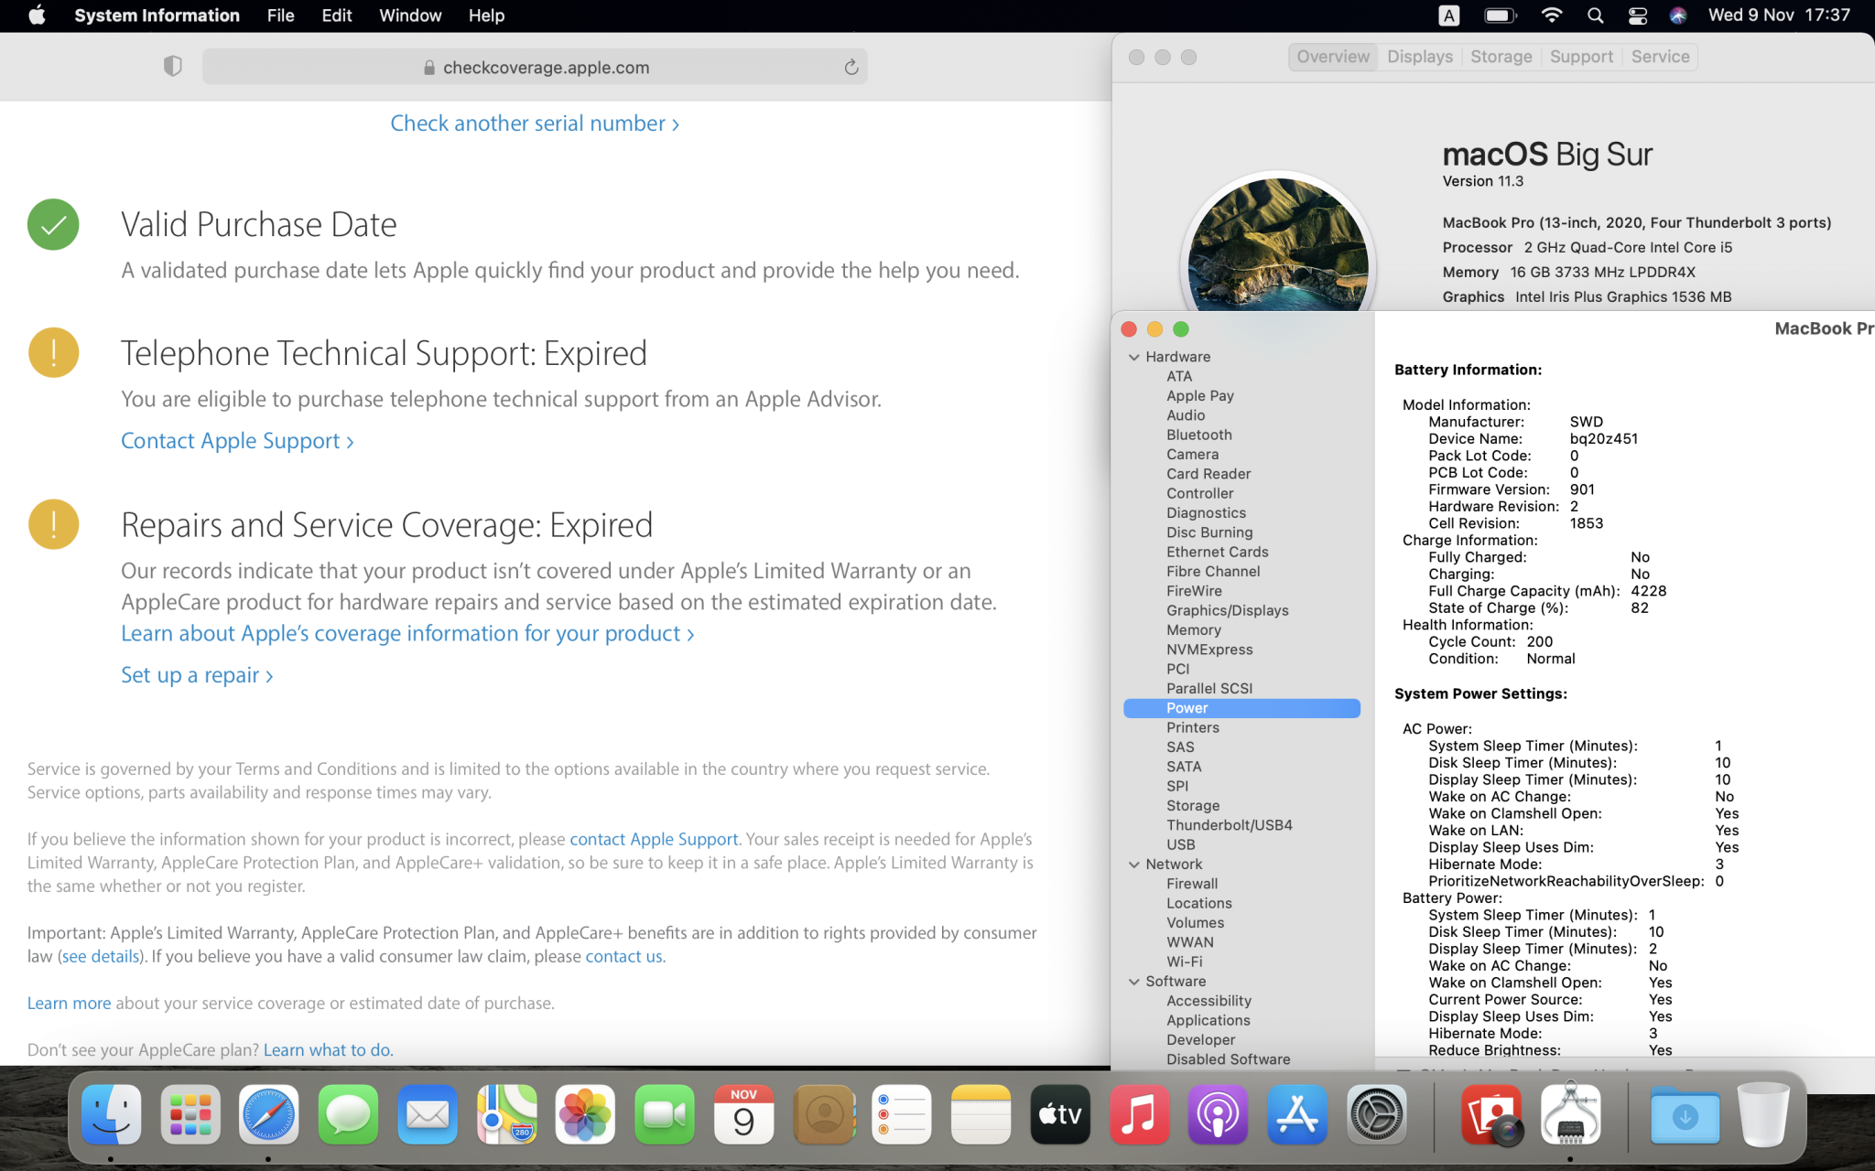Open Control Center in menu bar
The image size is (1875, 1171).
click(1638, 16)
